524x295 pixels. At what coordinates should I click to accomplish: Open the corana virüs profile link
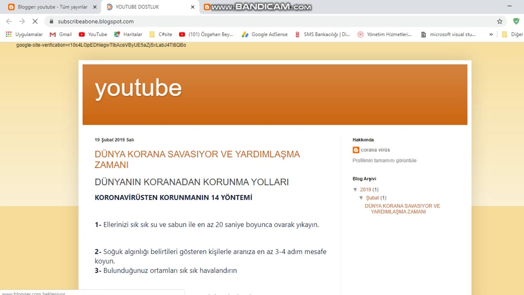click(x=375, y=150)
